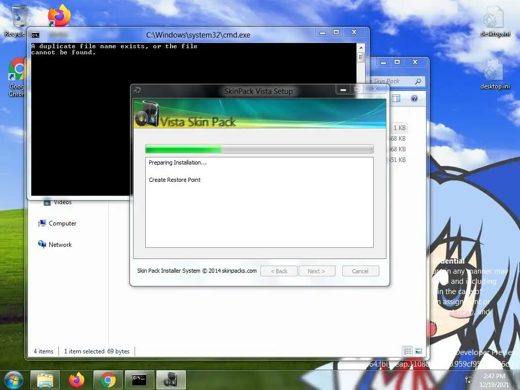
Task: Switch Explorer to details view icon
Action: click(407, 351)
